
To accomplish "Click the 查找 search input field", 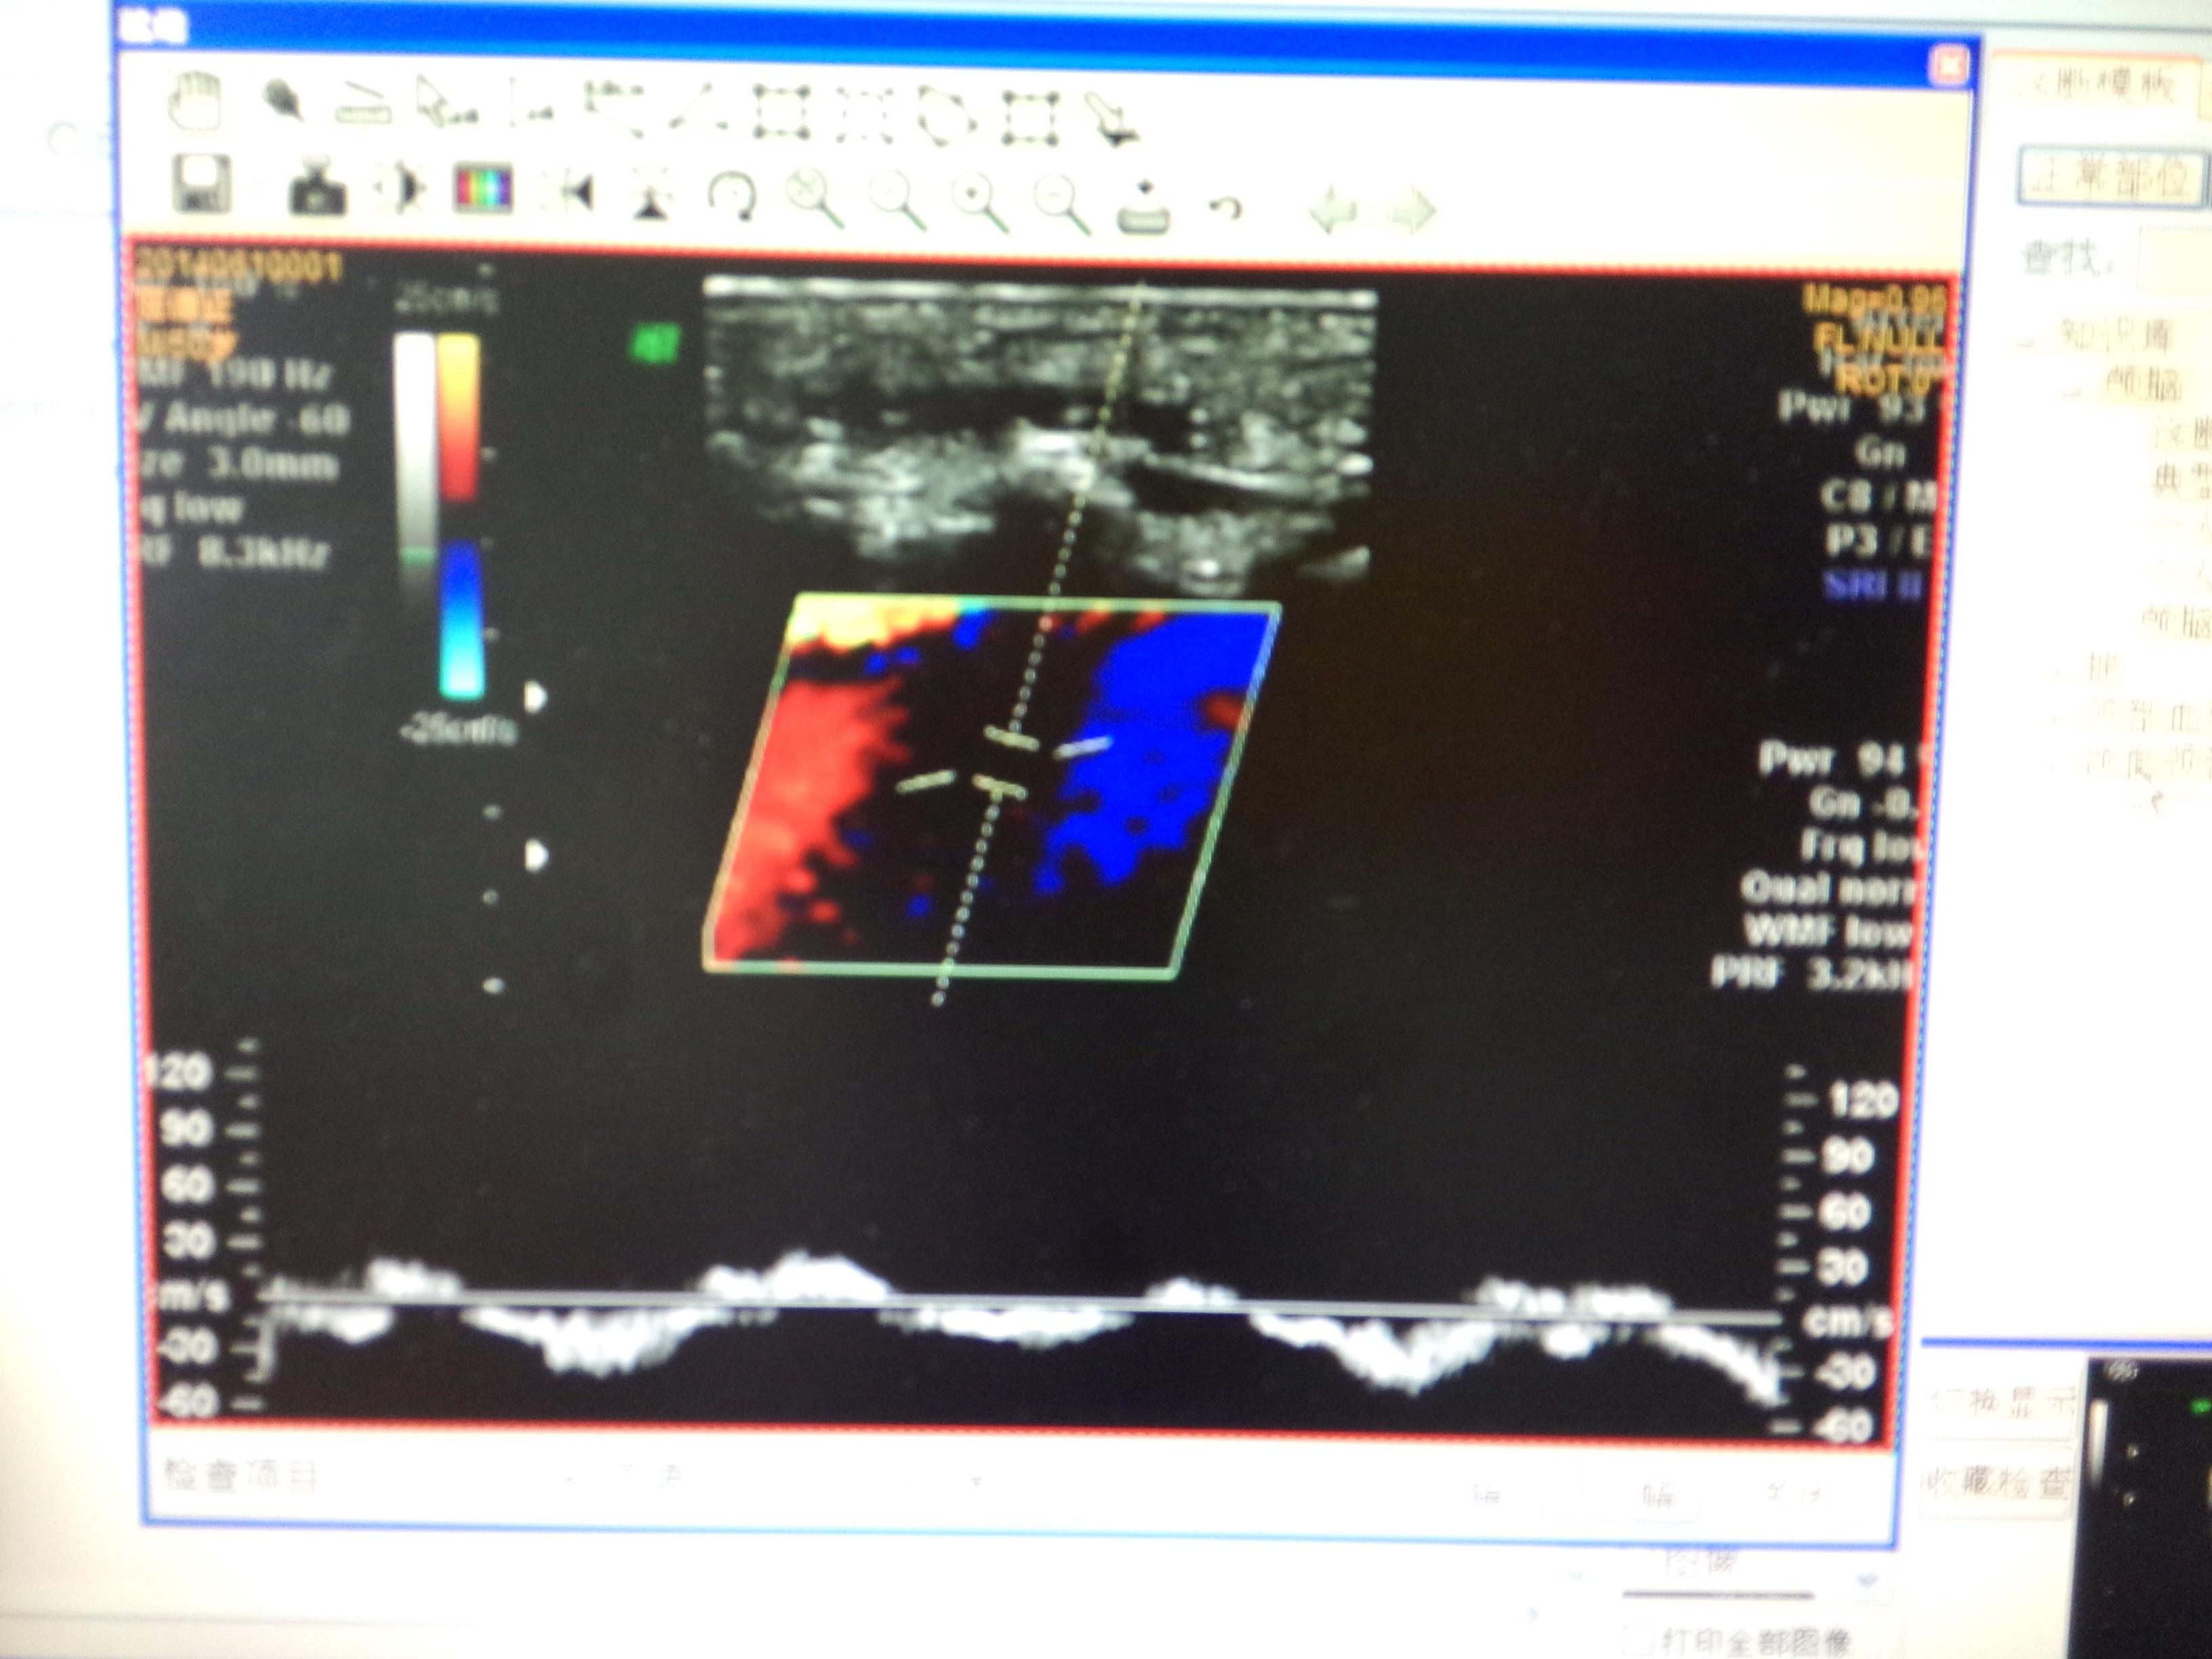I will click(2175, 260).
